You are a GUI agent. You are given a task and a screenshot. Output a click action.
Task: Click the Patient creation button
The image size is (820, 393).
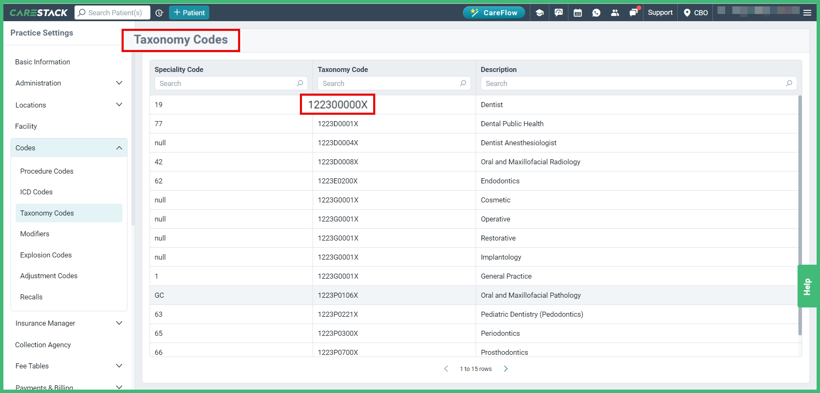(x=189, y=12)
